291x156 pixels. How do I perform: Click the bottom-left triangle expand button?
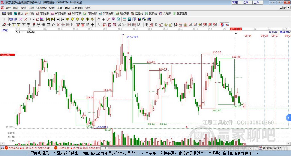(x=3, y=143)
